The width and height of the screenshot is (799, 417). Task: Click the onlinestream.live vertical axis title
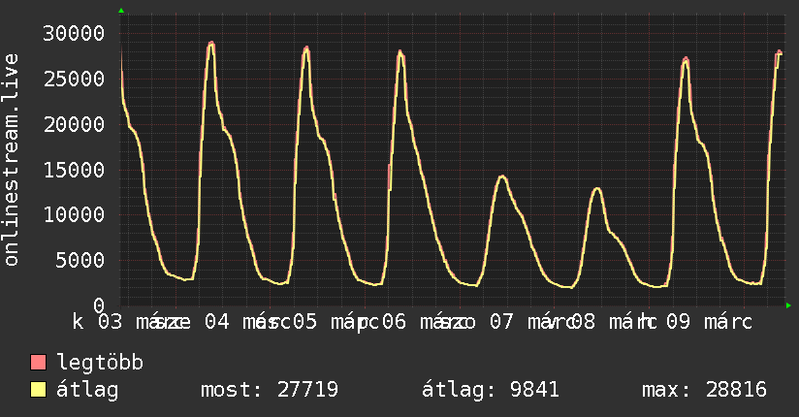pyautogui.click(x=11, y=160)
